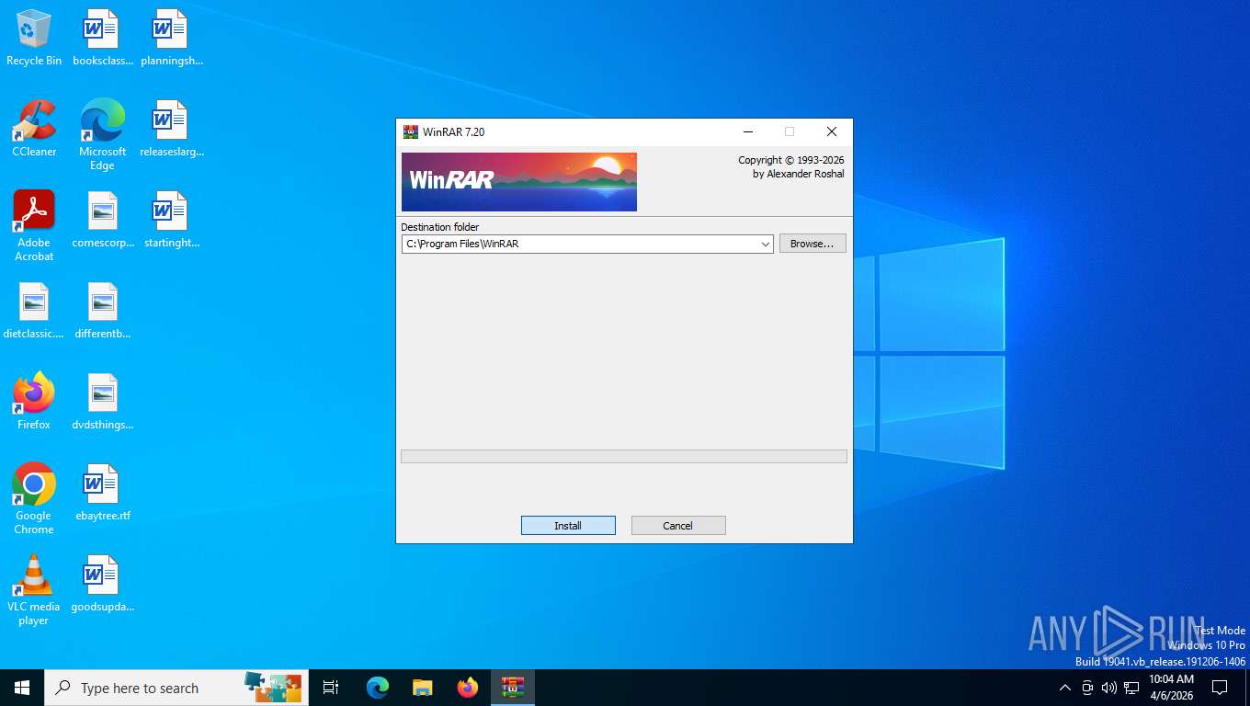This screenshot has width=1250, height=706.
Task: Select the booksclass Word document icon
Action: click(102, 39)
